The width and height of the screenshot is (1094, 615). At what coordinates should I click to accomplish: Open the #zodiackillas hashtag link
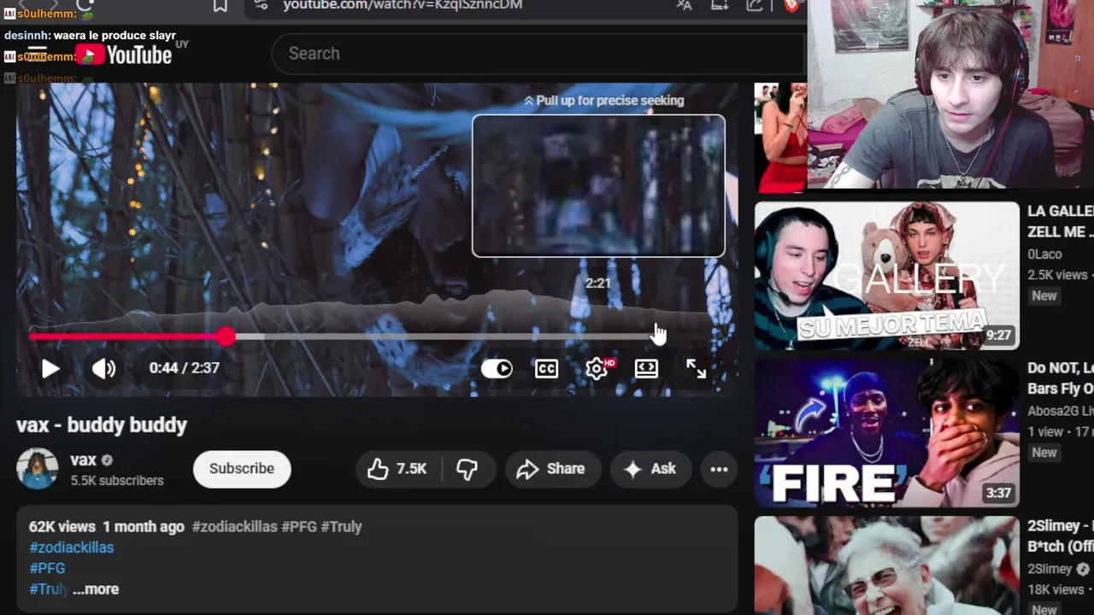click(x=72, y=548)
